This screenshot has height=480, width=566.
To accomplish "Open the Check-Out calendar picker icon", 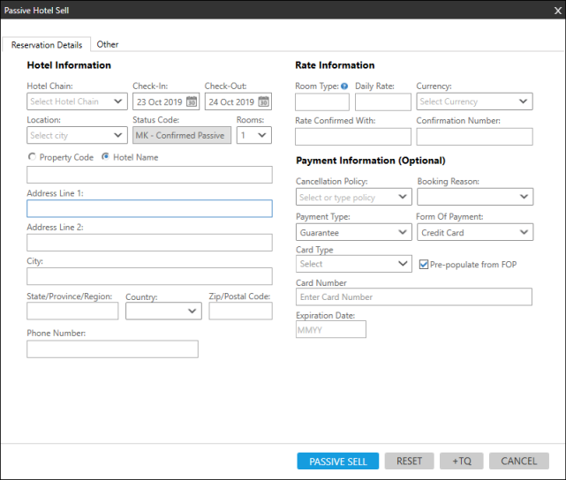I will (x=263, y=101).
